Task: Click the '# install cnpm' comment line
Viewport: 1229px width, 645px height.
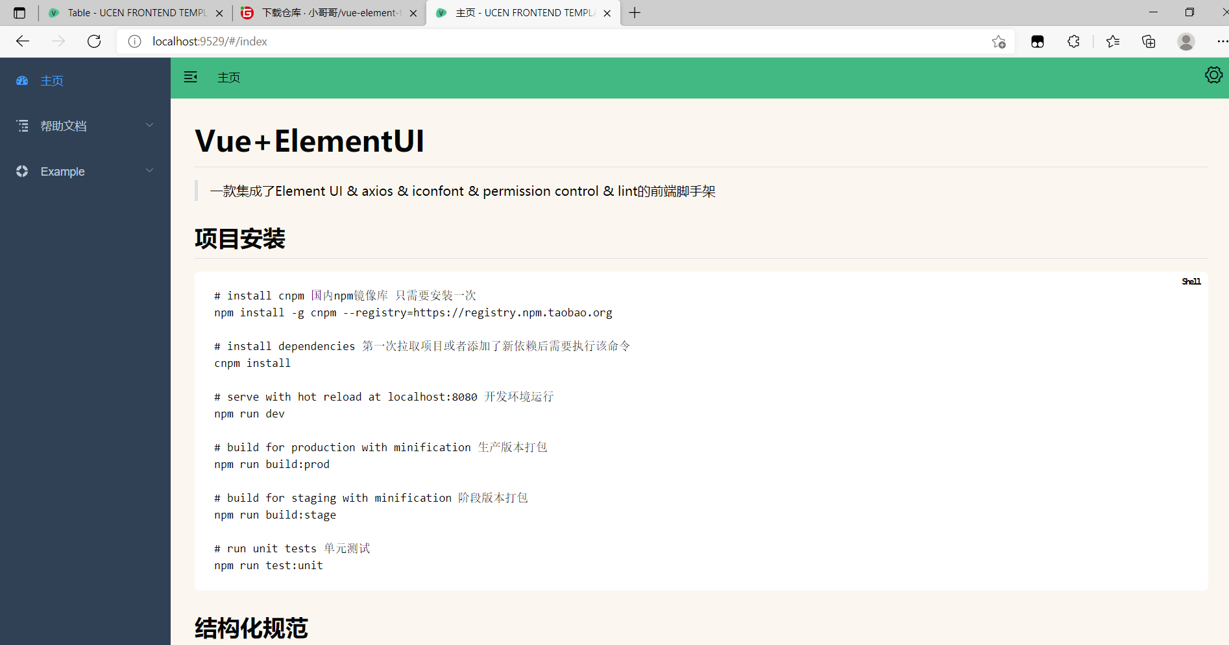Action: pyautogui.click(x=345, y=296)
